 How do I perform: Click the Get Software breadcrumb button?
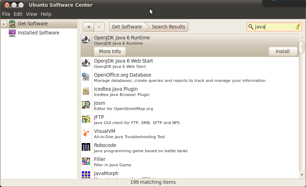tap(127, 27)
